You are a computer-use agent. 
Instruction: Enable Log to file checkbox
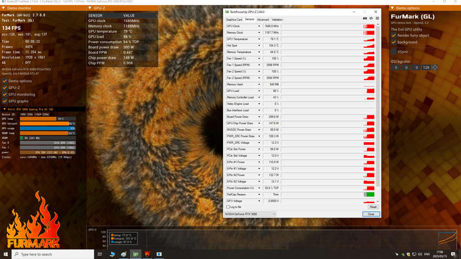tap(228, 207)
